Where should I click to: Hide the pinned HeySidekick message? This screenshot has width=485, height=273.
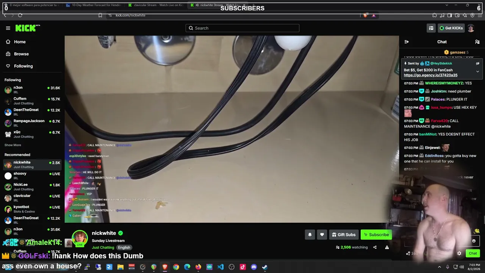(x=477, y=64)
